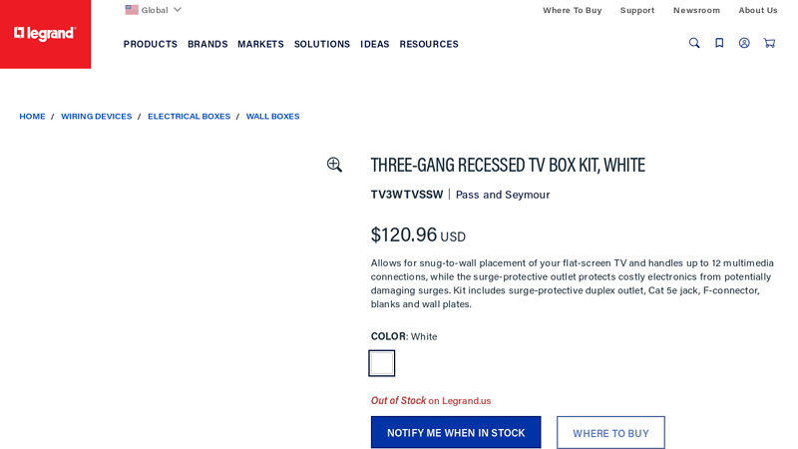The image size is (798, 449).
Task: Select the White color swatch
Action: (x=382, y=363)
